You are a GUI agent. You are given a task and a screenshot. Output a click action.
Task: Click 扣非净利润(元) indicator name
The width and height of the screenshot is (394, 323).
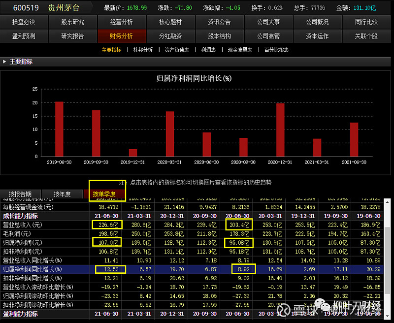click(22, 252)
